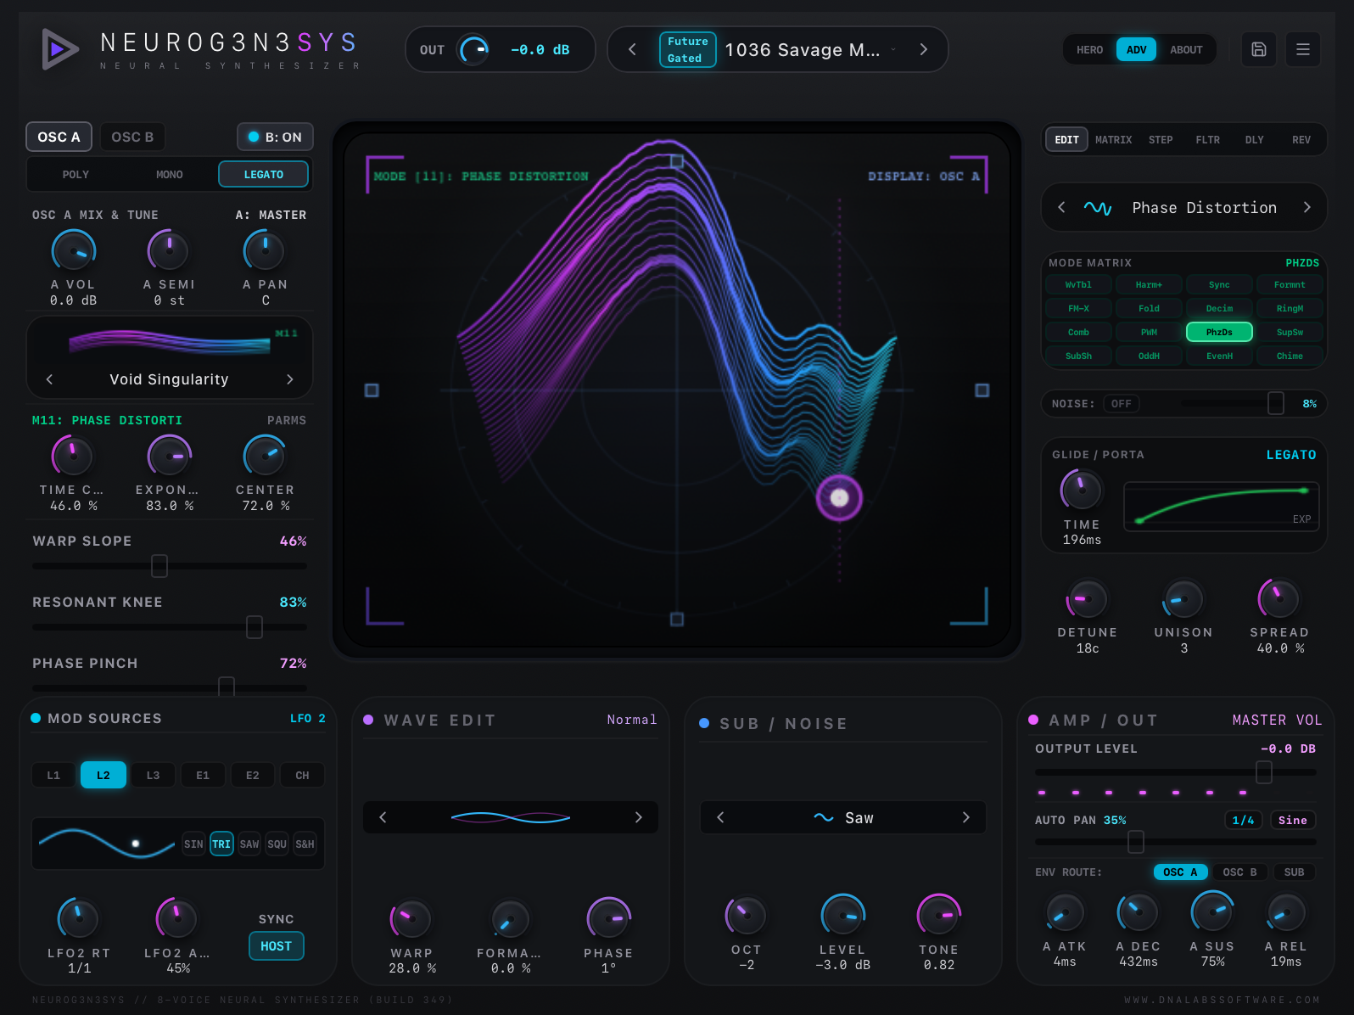The image size is (1354, 1015).
Task: Enable HOST sync button
Action: point(276,945)
